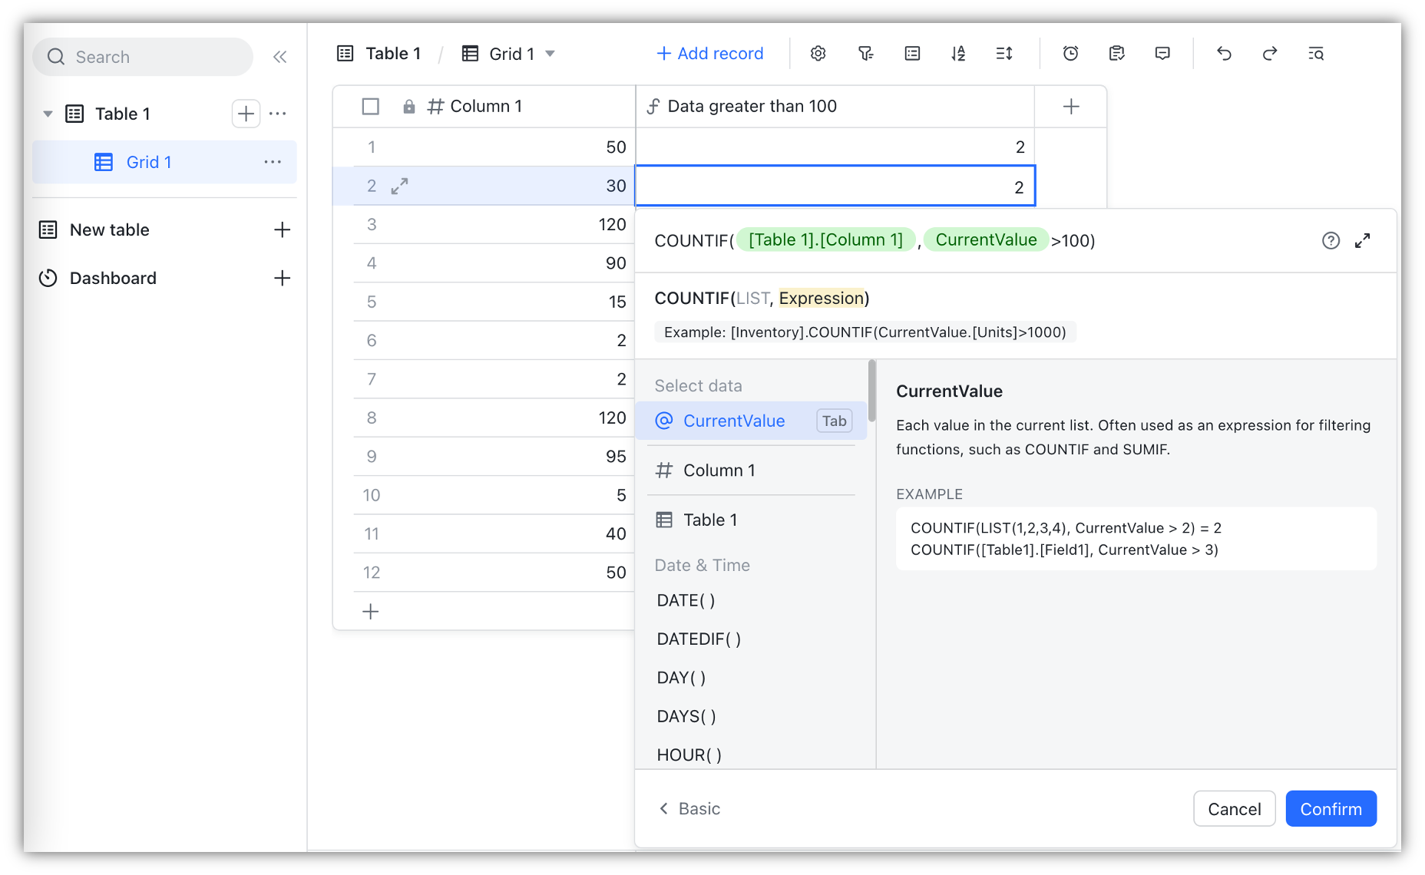Collapse the Table 1 tree in sidebar

(x=48, y=114)
